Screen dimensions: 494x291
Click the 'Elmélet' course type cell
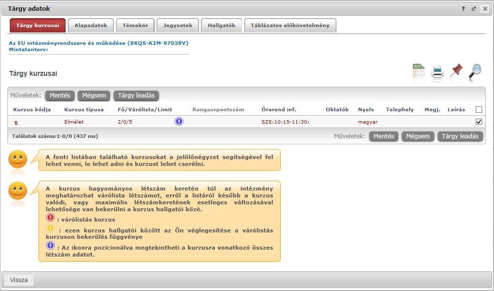(x=74, y=122)
